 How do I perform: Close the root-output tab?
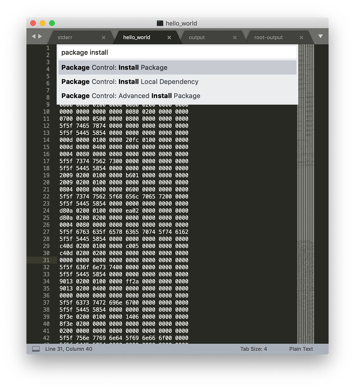301,37
